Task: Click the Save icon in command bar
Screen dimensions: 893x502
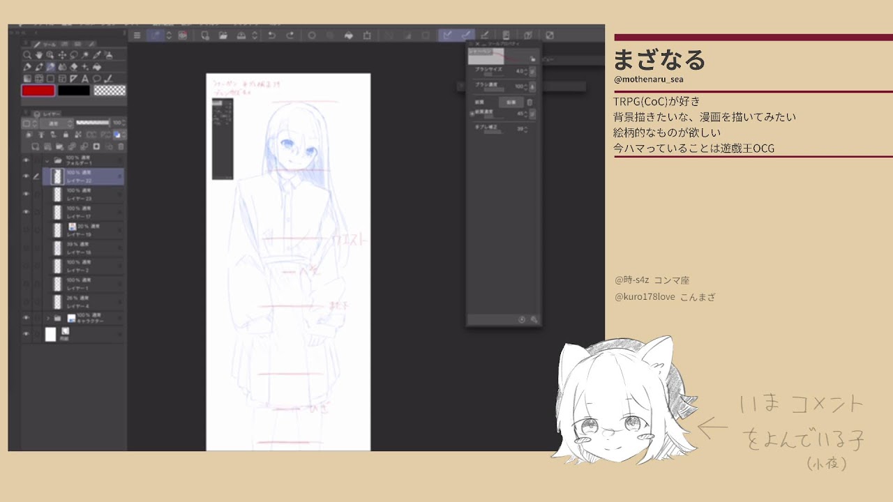Action: click(x=241, y=35)
